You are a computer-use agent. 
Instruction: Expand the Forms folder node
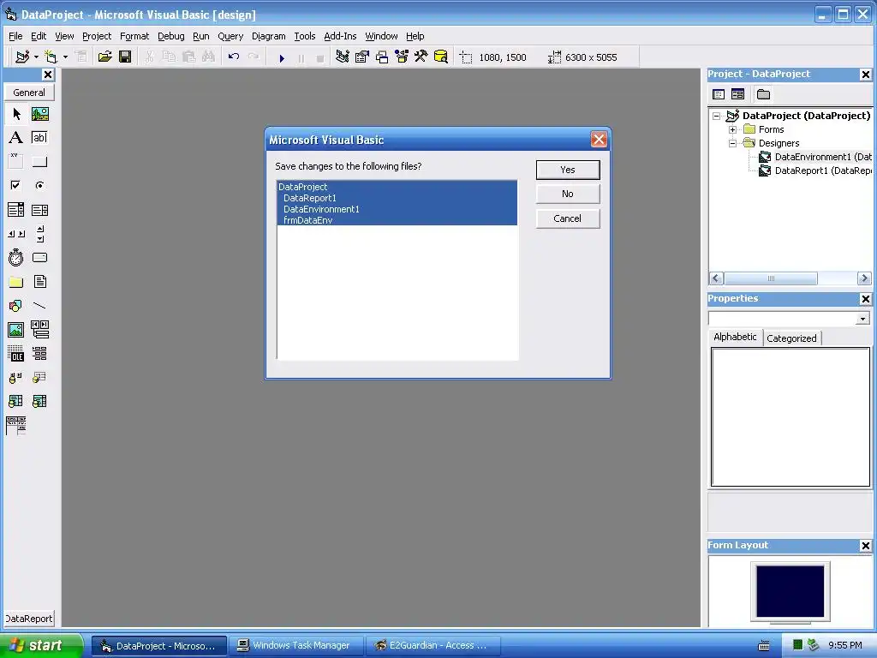coord(733,130)
